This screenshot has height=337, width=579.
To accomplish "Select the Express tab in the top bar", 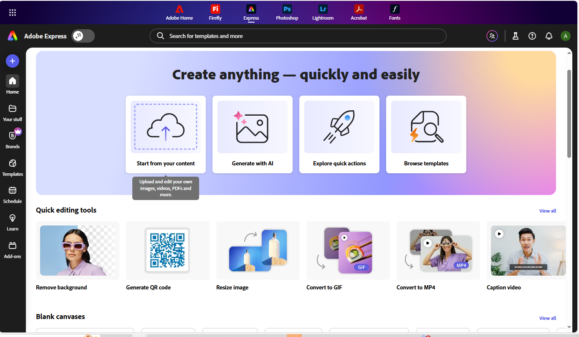I will click(x=251, y=13).
